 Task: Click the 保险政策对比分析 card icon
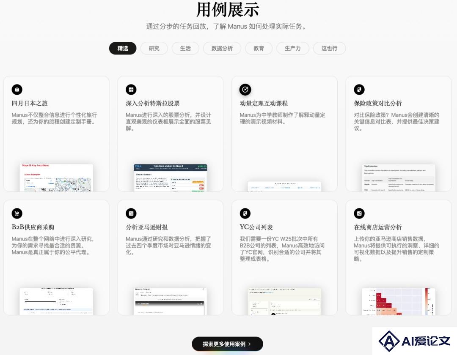click(x=359, y=90)
